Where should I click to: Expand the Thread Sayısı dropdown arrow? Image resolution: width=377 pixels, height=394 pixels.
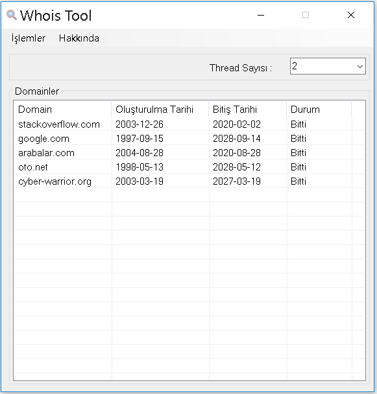(360, 66)
